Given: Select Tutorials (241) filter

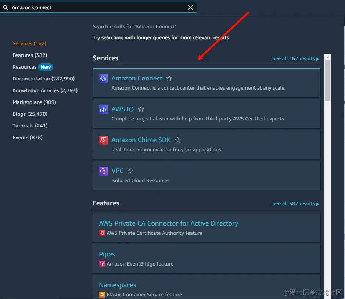Looking at the screenshot, I should point(30,126).
